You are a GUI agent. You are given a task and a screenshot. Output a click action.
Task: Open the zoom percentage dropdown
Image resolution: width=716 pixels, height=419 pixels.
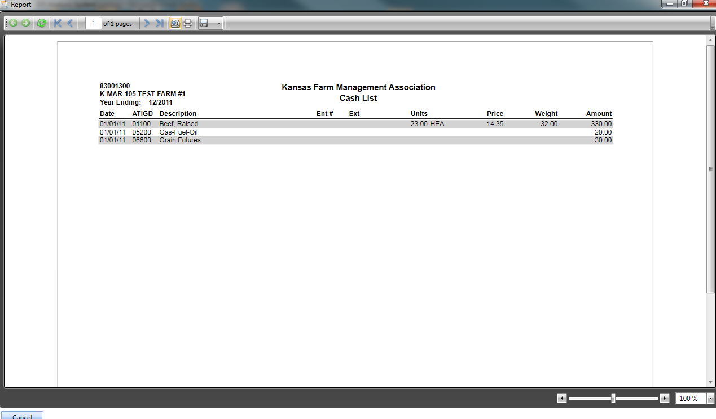(x=710, y=398)
